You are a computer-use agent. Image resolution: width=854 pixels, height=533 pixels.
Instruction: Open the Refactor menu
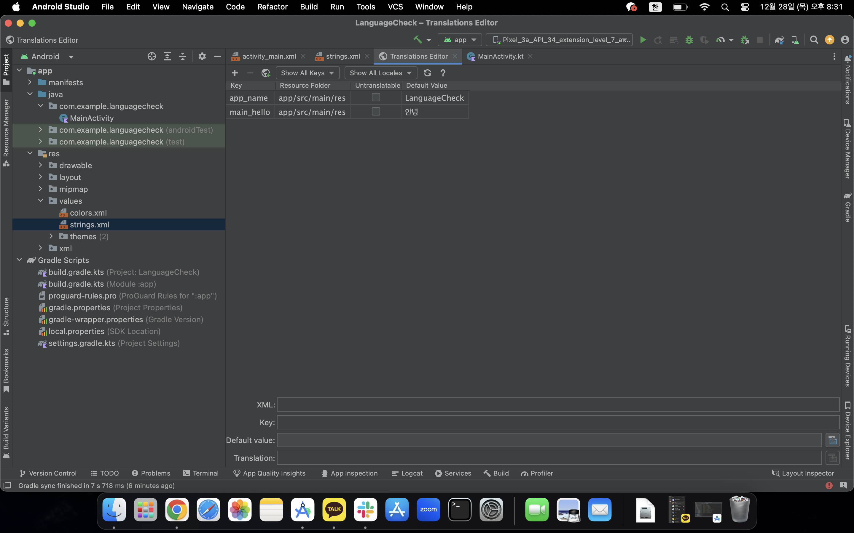click(272, 7)
